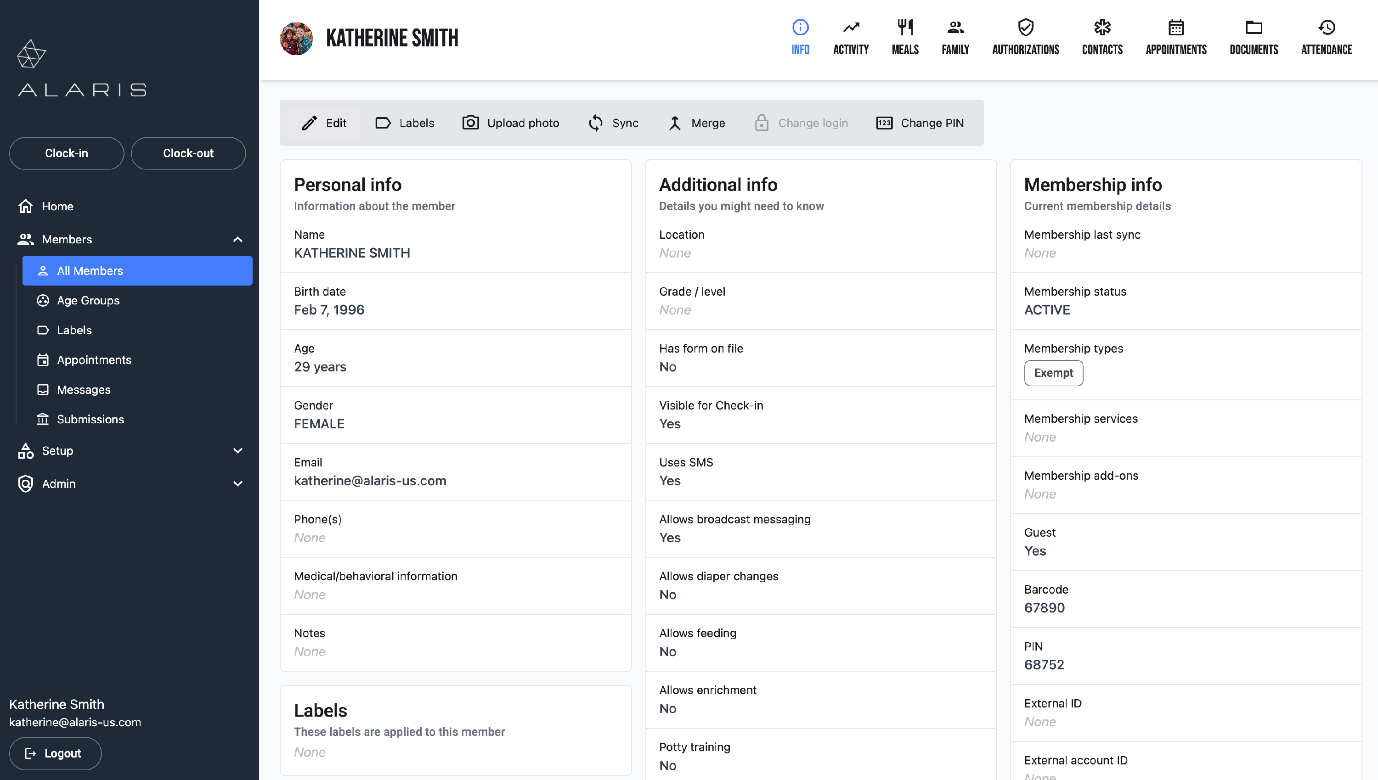Click the Merge icon in toolbar

coord(675,123)
